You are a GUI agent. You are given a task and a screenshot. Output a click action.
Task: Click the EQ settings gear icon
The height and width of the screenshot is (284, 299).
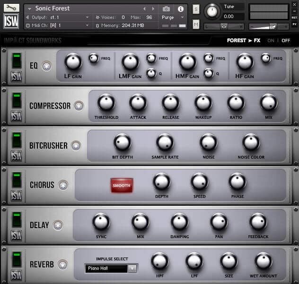(46, 66)
